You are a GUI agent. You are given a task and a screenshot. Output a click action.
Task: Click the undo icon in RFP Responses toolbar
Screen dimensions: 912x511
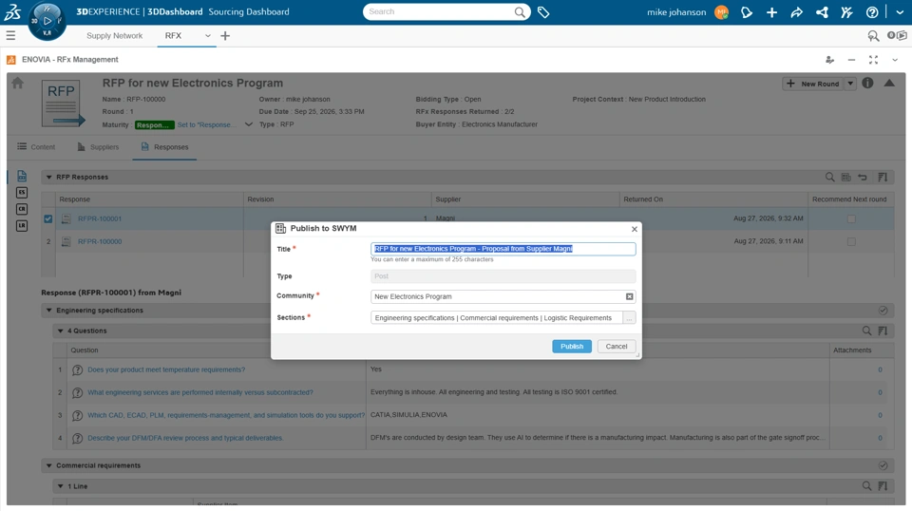[x=864, y=178]
